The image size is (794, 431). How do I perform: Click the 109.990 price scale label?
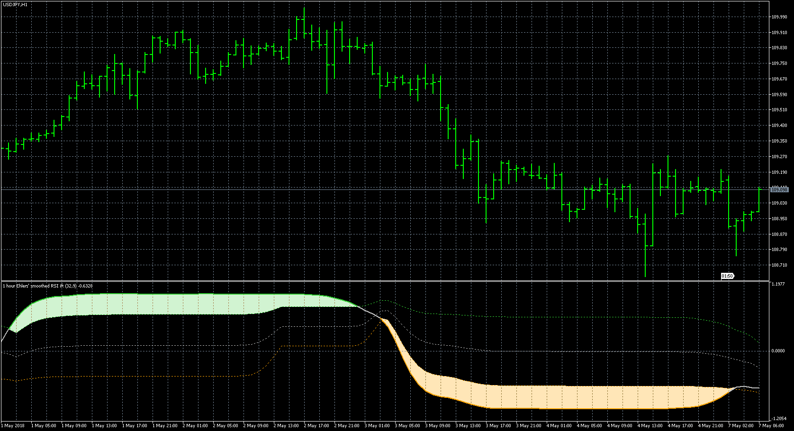[779, 17]
